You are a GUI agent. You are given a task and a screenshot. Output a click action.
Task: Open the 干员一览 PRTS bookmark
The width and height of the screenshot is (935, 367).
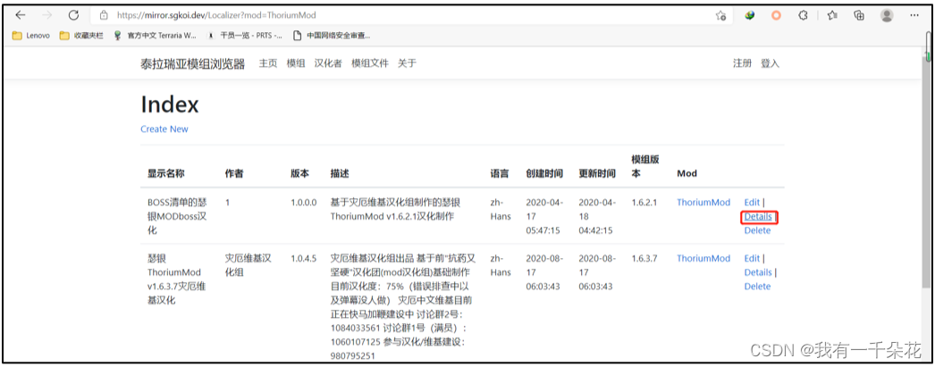coord(245,36)
